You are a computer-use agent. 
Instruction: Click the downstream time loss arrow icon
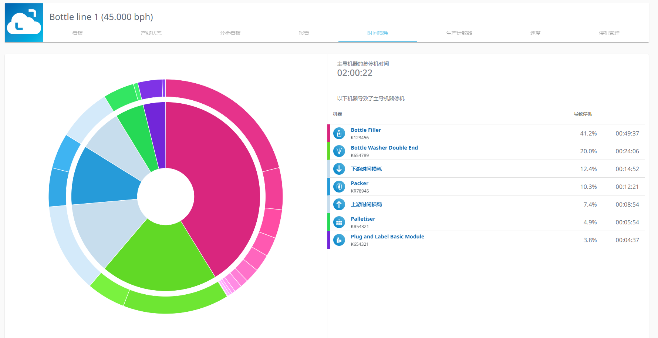point(339,169)
